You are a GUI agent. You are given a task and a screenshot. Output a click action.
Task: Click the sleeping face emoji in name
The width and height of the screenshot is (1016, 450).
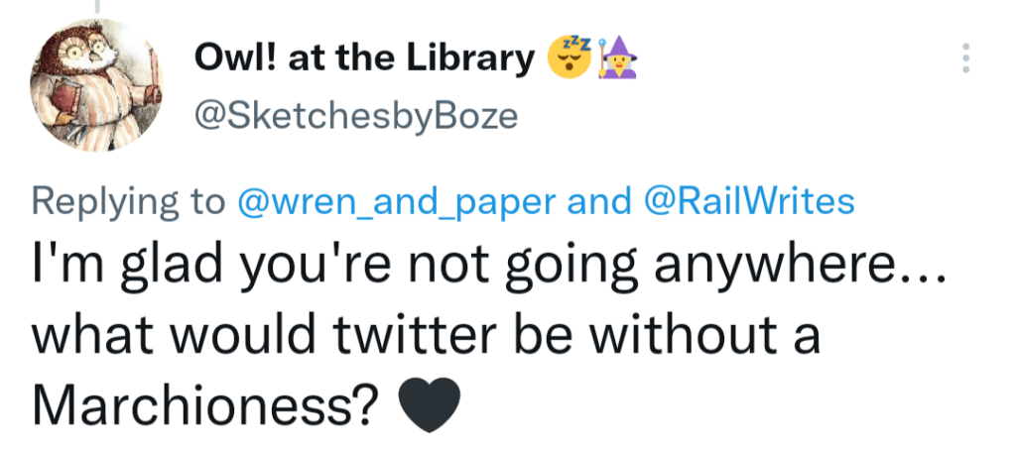click(569, 60)
